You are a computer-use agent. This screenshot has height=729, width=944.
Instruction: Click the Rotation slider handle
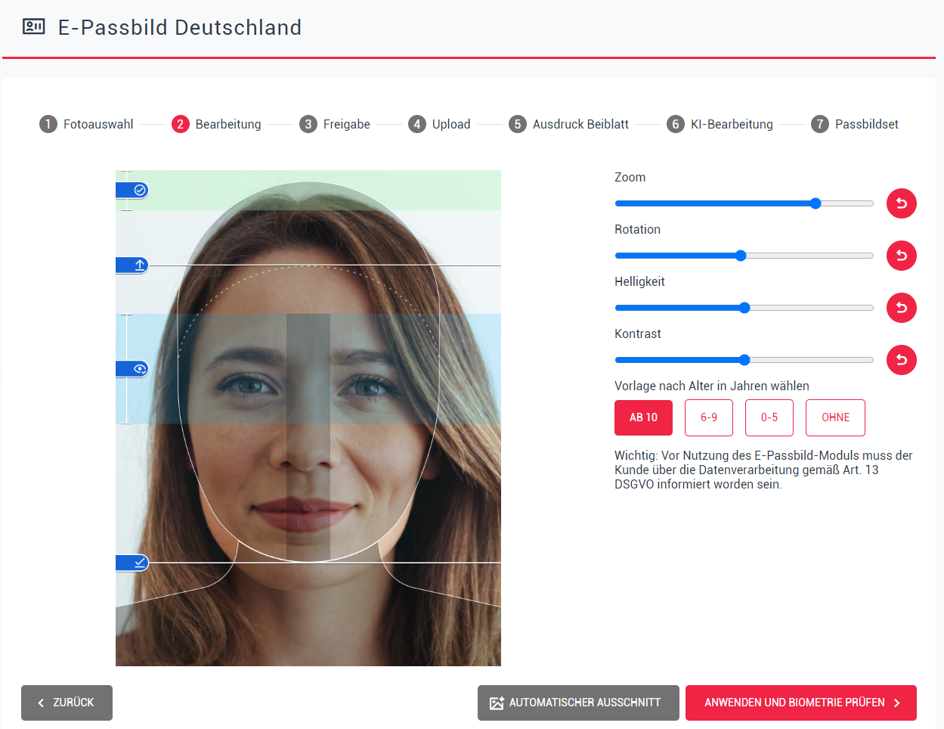(741, 256)
